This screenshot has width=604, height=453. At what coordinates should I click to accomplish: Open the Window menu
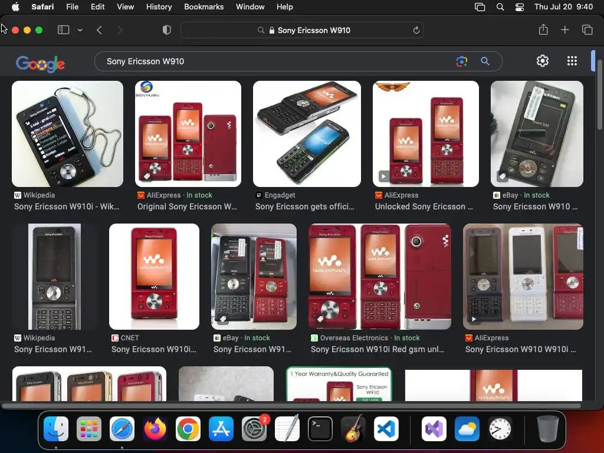[250, 6]
